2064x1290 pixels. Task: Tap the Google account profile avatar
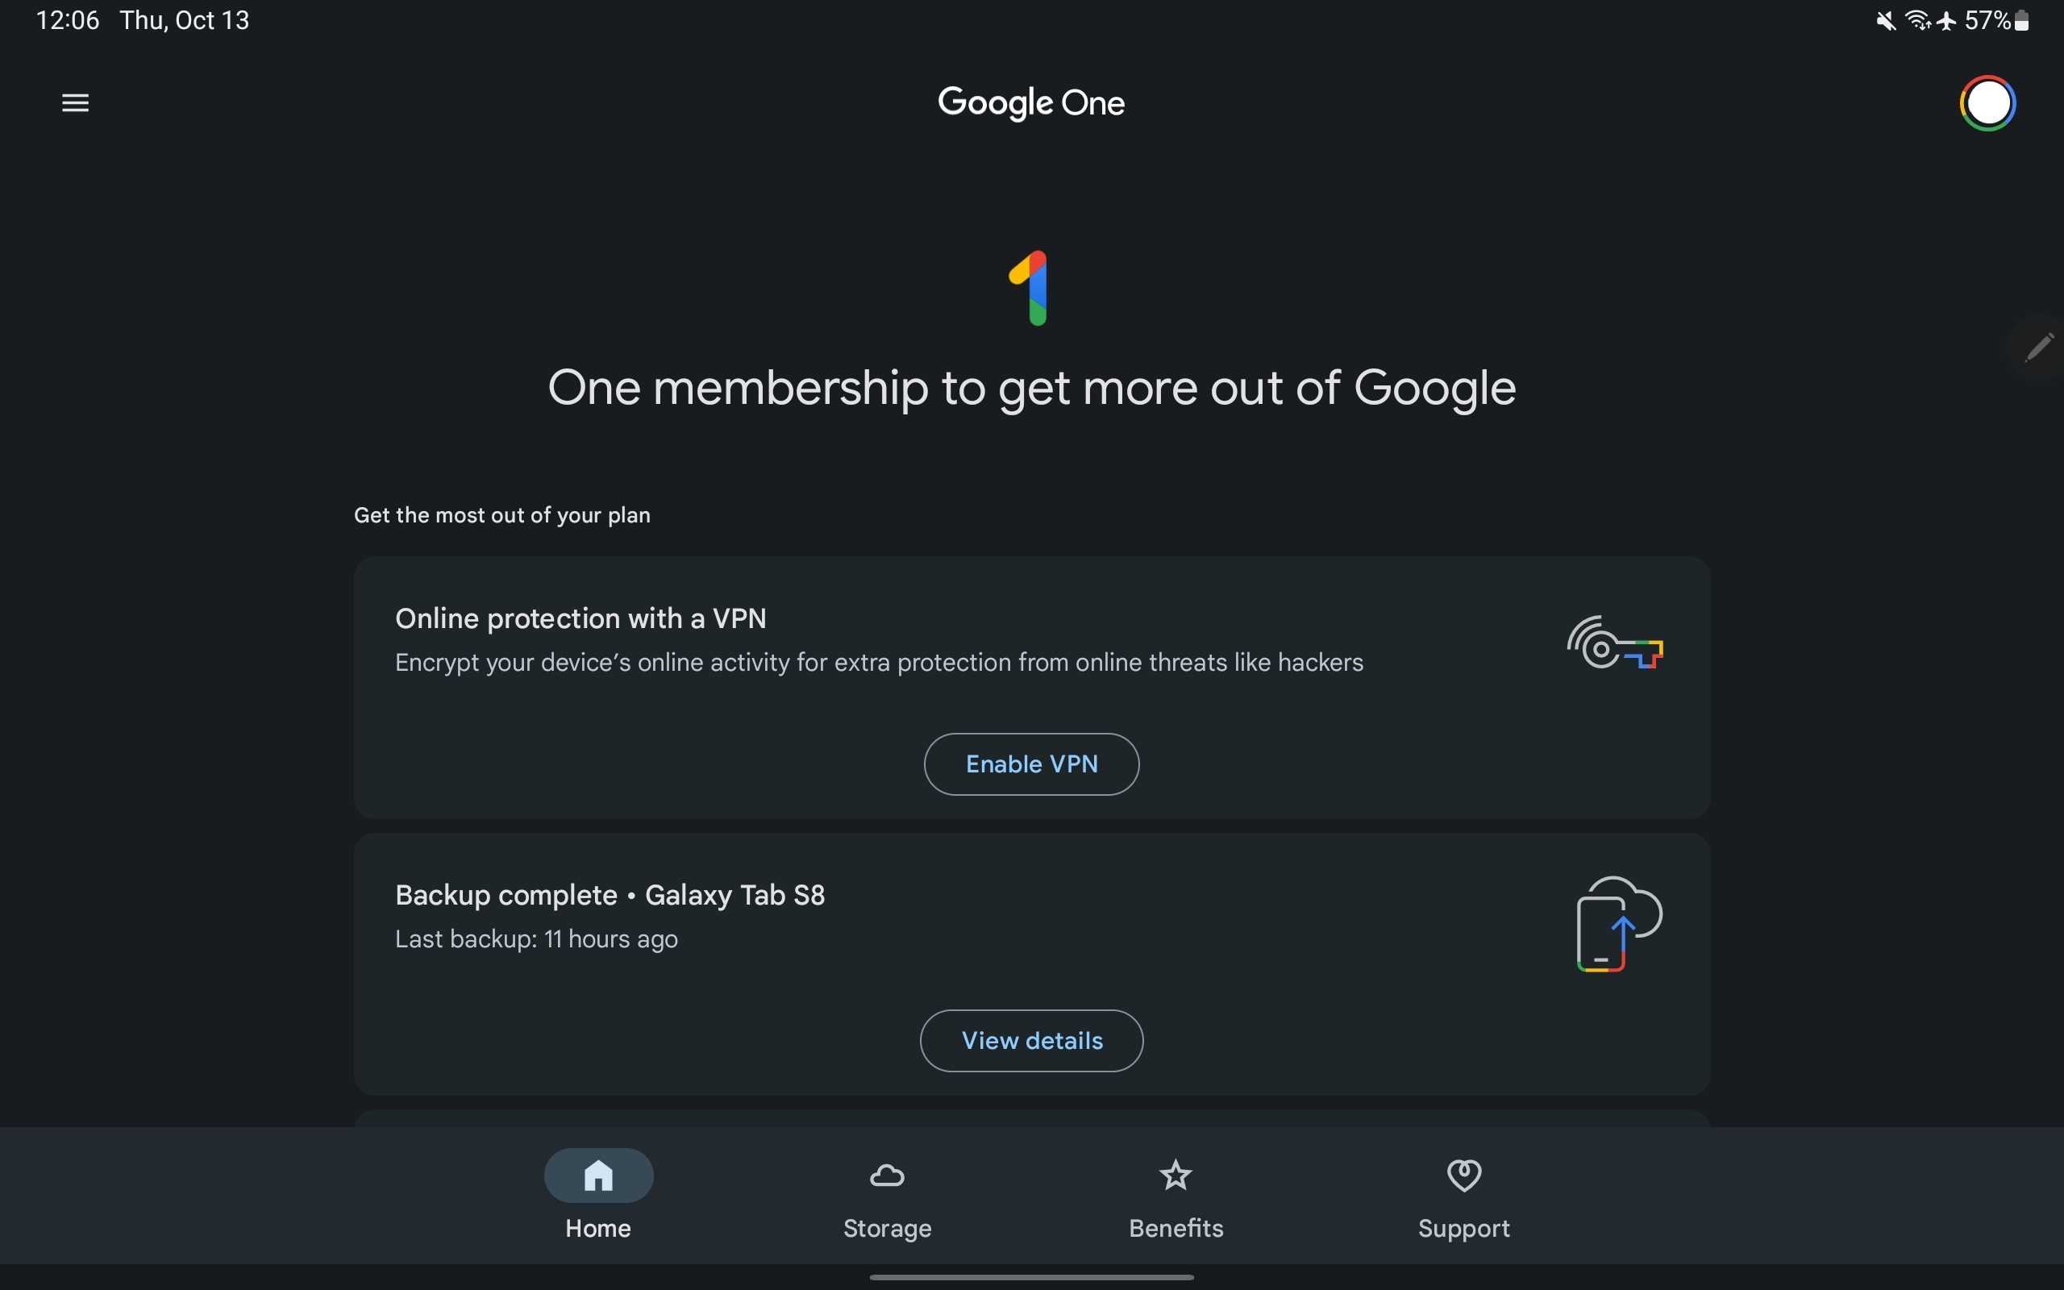[1988, 103]
